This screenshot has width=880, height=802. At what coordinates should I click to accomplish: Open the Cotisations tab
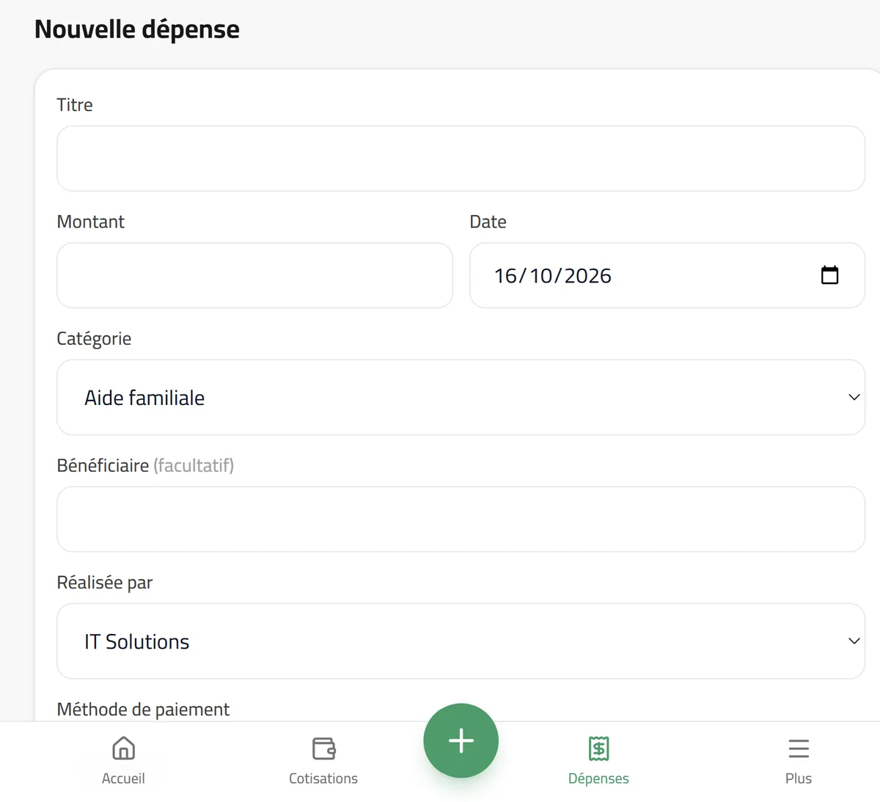(x=323, y=761)
